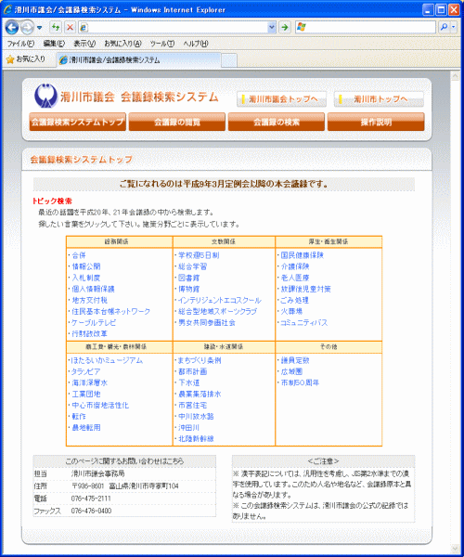Image resolution: width=464 pixels, height=557 pixels.
Task: Open the 学校週5日制 topic link
Action: [x=199, y=255]
